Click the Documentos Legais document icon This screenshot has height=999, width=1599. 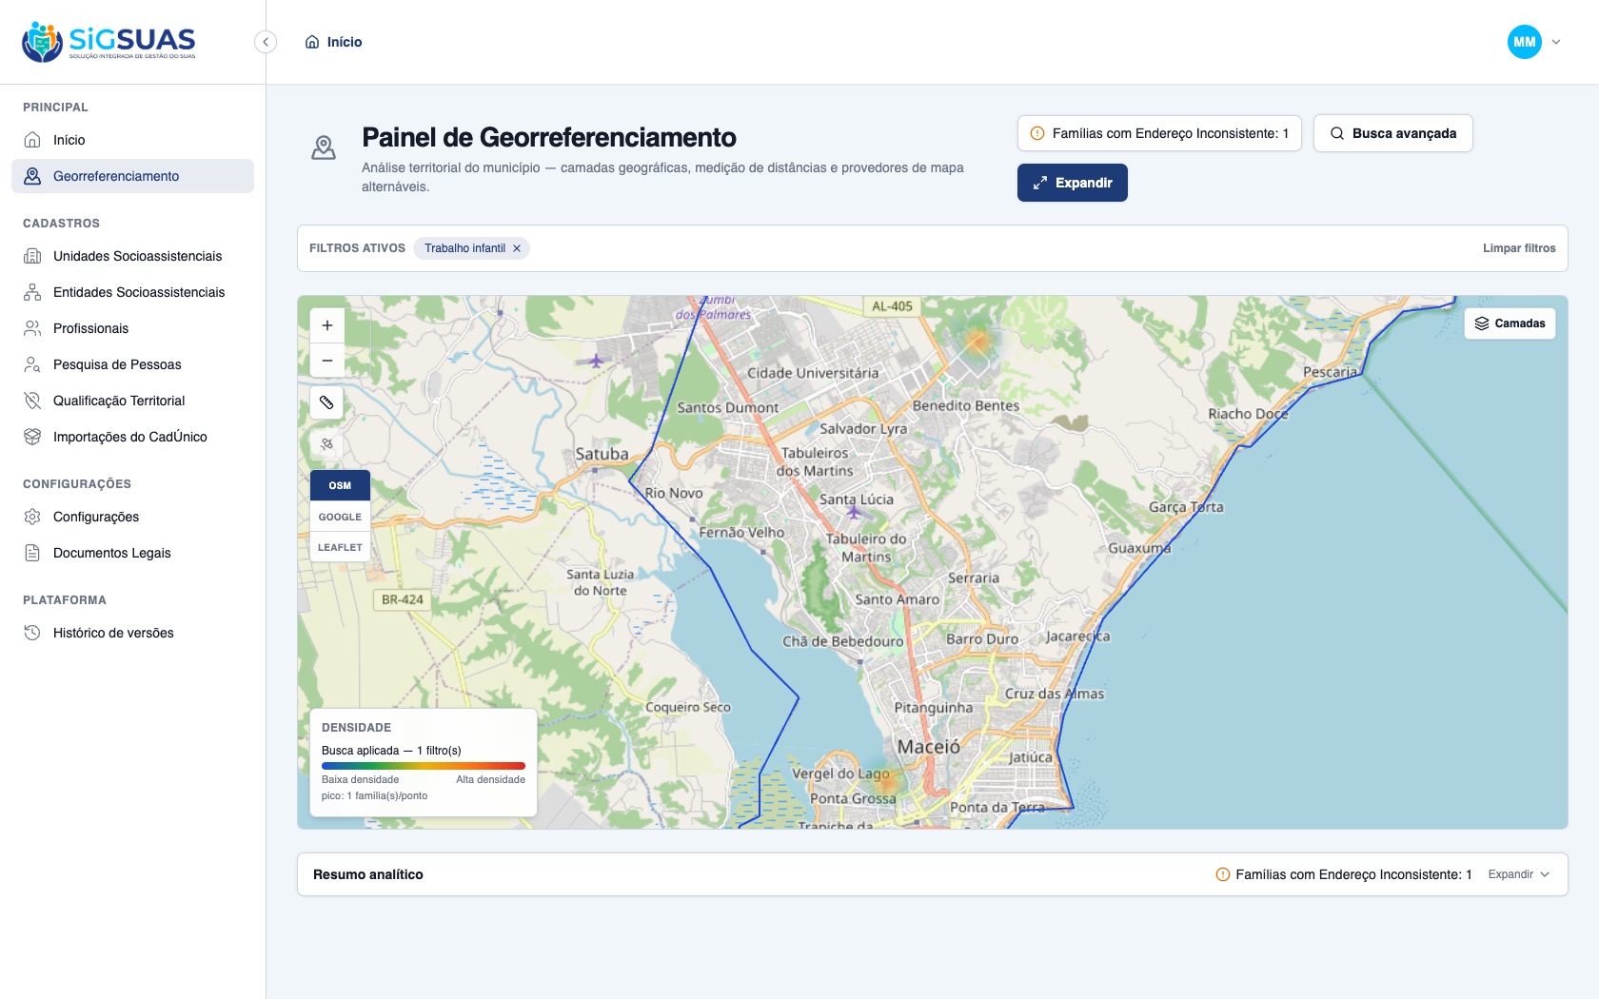(32, 553)
